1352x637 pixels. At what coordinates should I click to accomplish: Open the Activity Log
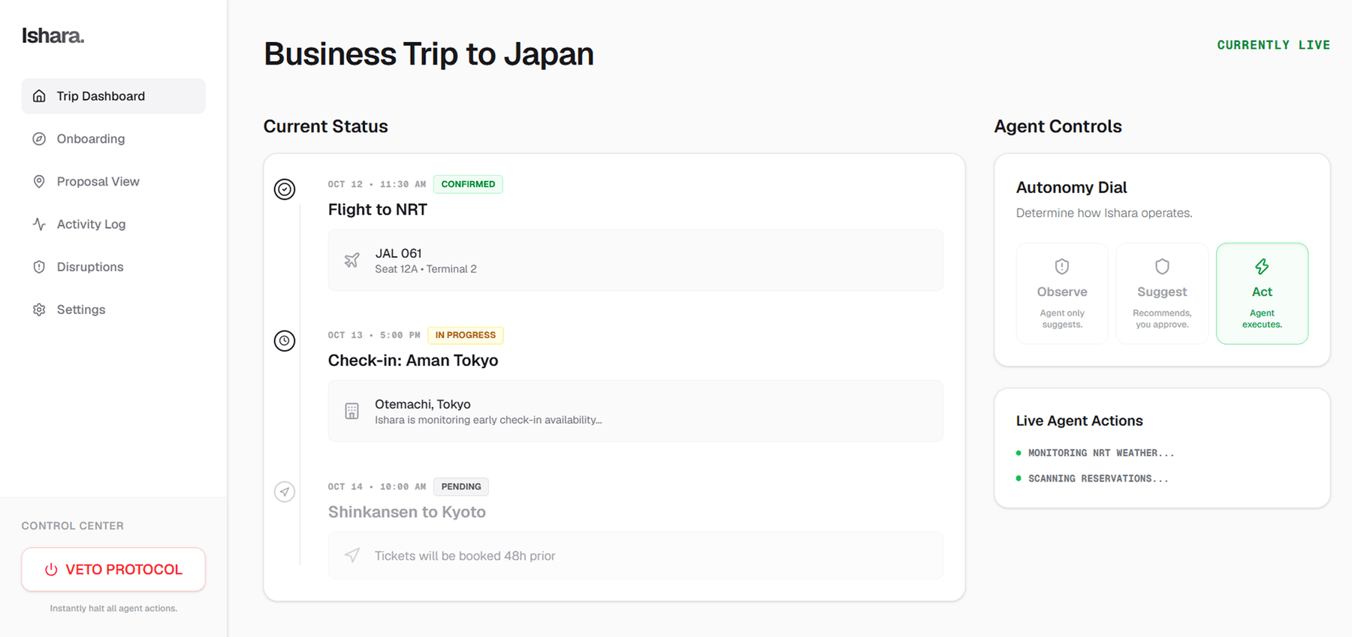(x=113, y=224)
